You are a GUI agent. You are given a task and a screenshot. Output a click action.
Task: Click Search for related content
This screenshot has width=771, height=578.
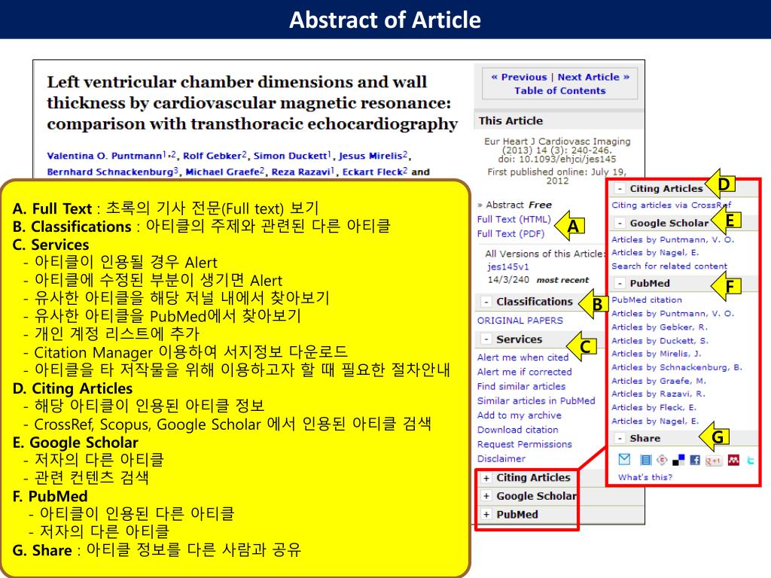point(669,266)
